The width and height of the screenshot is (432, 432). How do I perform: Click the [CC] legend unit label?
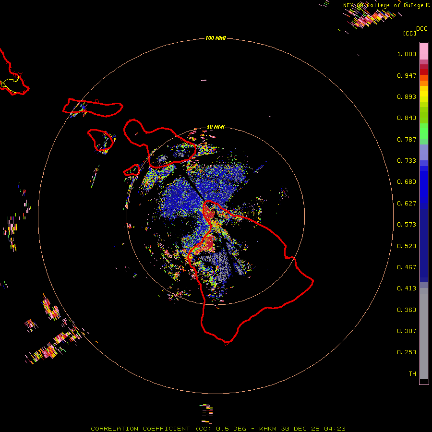click(409, 33)
